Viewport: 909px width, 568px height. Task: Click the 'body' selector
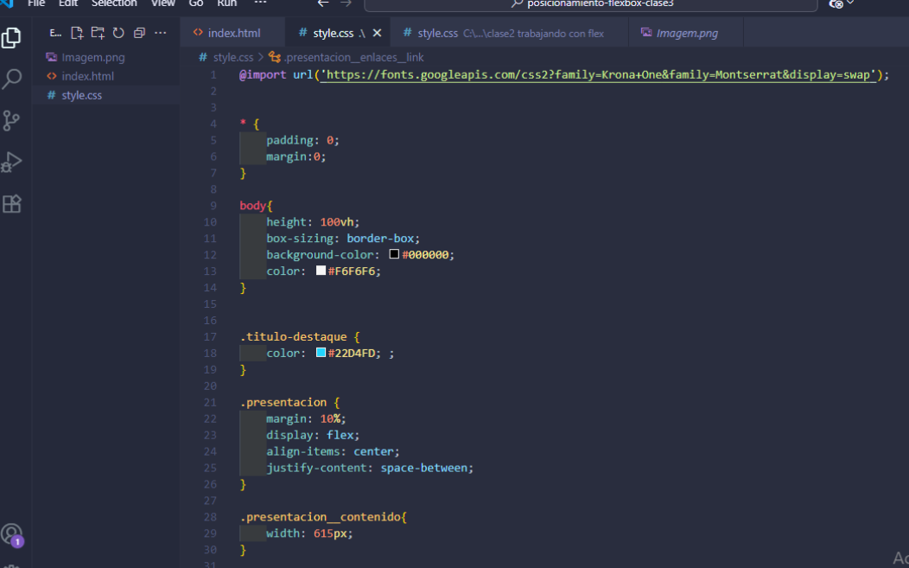click(253, 206)
